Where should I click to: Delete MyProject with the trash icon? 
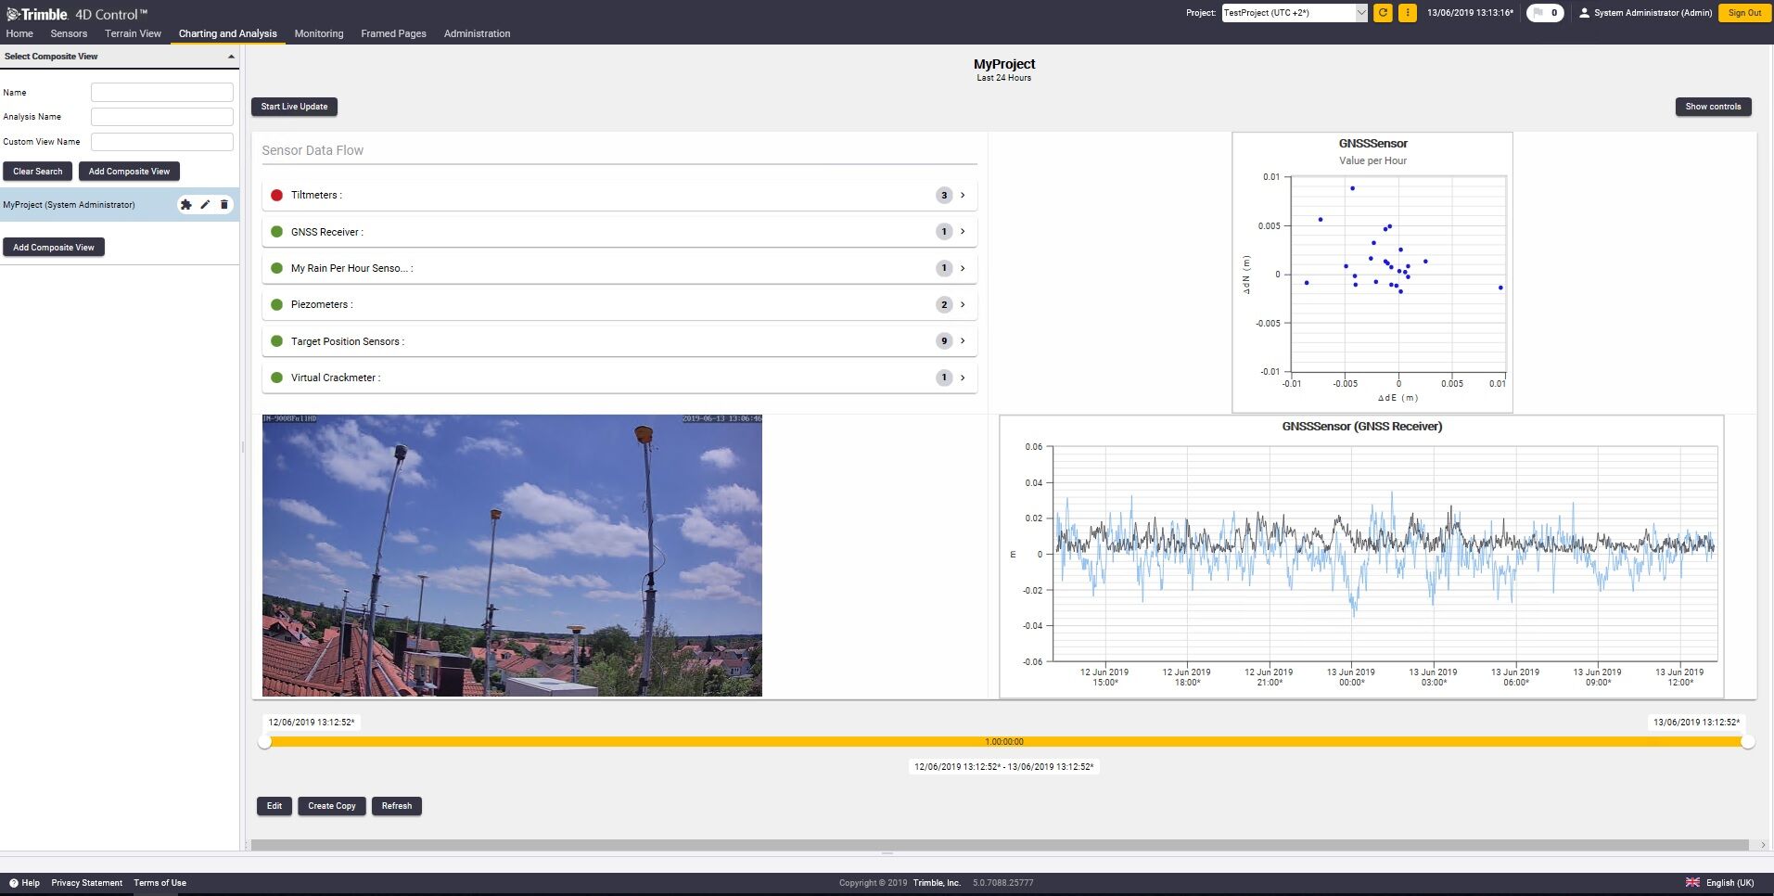click(x=224, y=204)
